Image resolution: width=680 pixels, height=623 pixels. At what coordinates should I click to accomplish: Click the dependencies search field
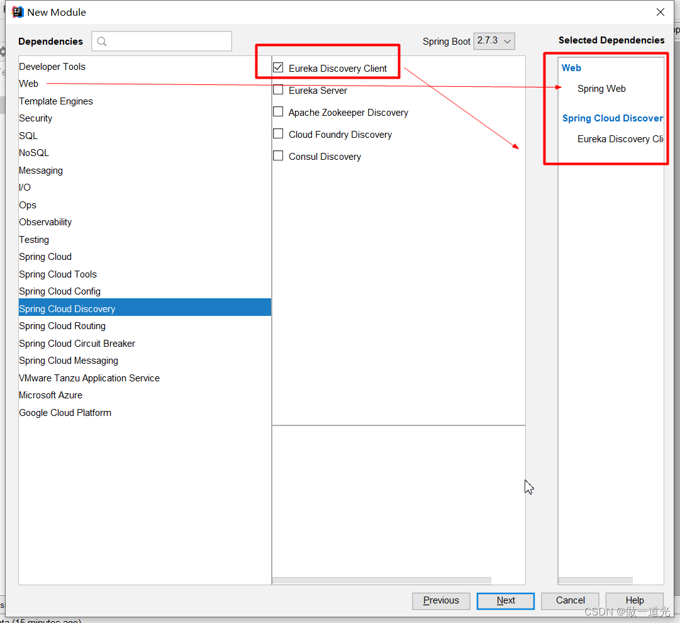pyautogui.click(x=162, y=41)
